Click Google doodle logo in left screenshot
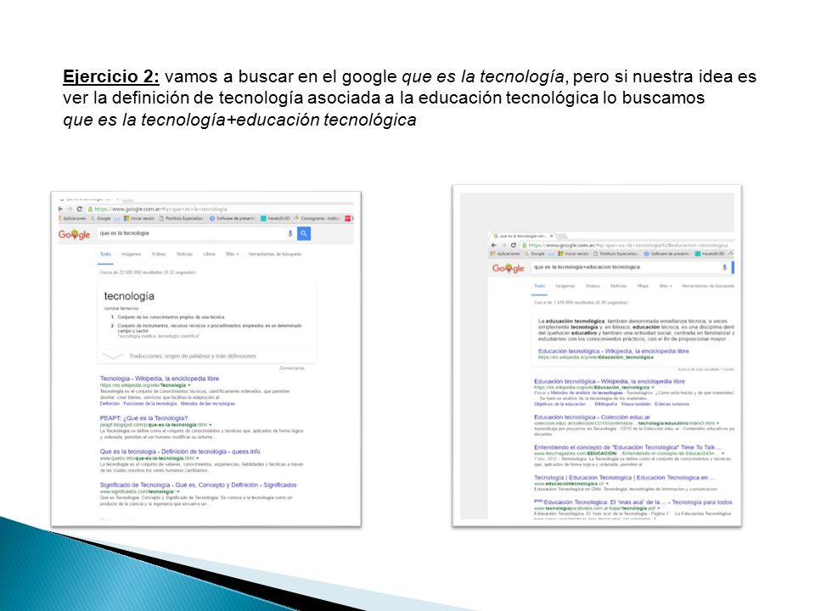815x611 pixels. pos(75,235)
